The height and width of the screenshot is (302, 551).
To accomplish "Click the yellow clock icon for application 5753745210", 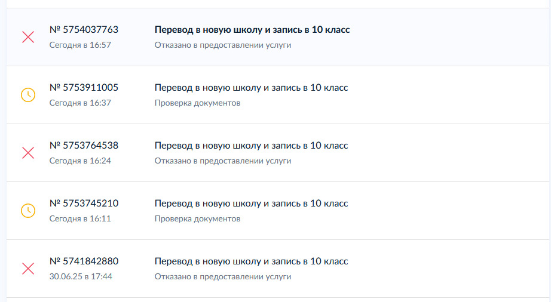I will (28, 211).
